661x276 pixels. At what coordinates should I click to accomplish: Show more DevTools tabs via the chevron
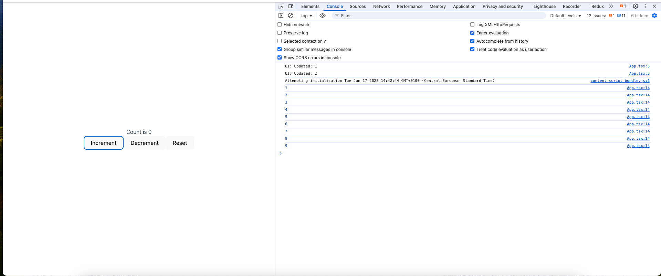(x=611, y=6)
